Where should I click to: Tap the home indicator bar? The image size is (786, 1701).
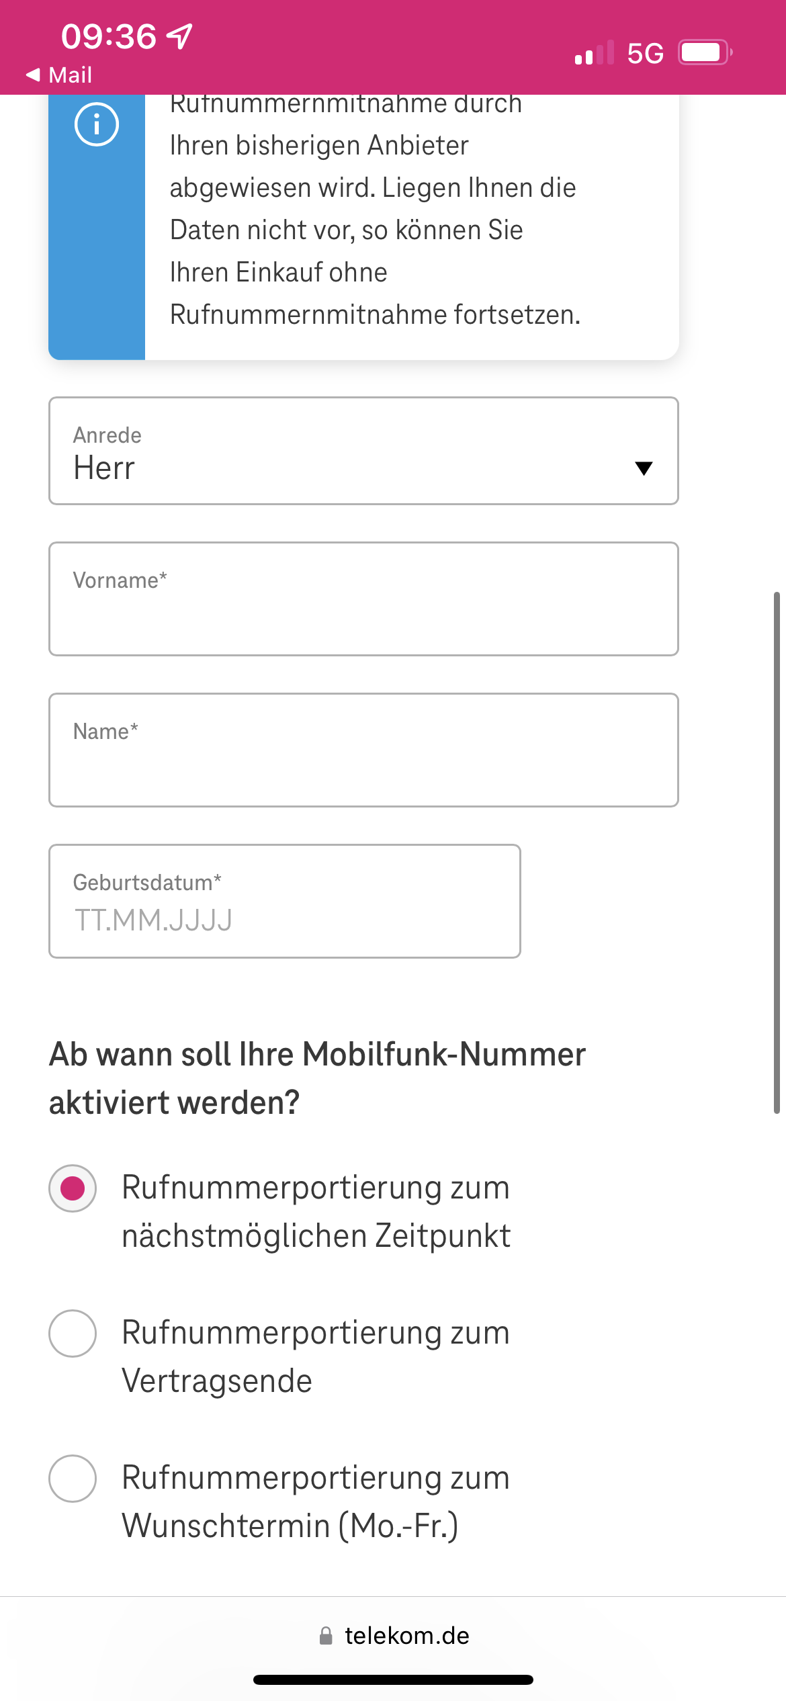(393, 1680)
